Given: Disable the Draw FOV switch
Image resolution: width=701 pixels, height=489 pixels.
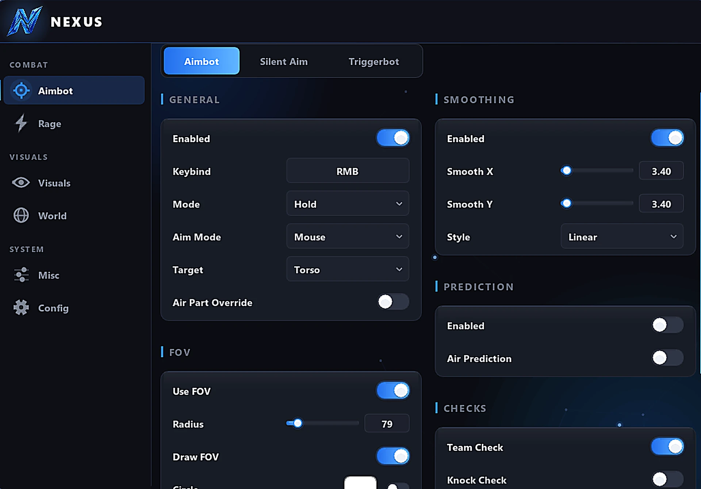Looking at the screenshot, I should [393, 456].
